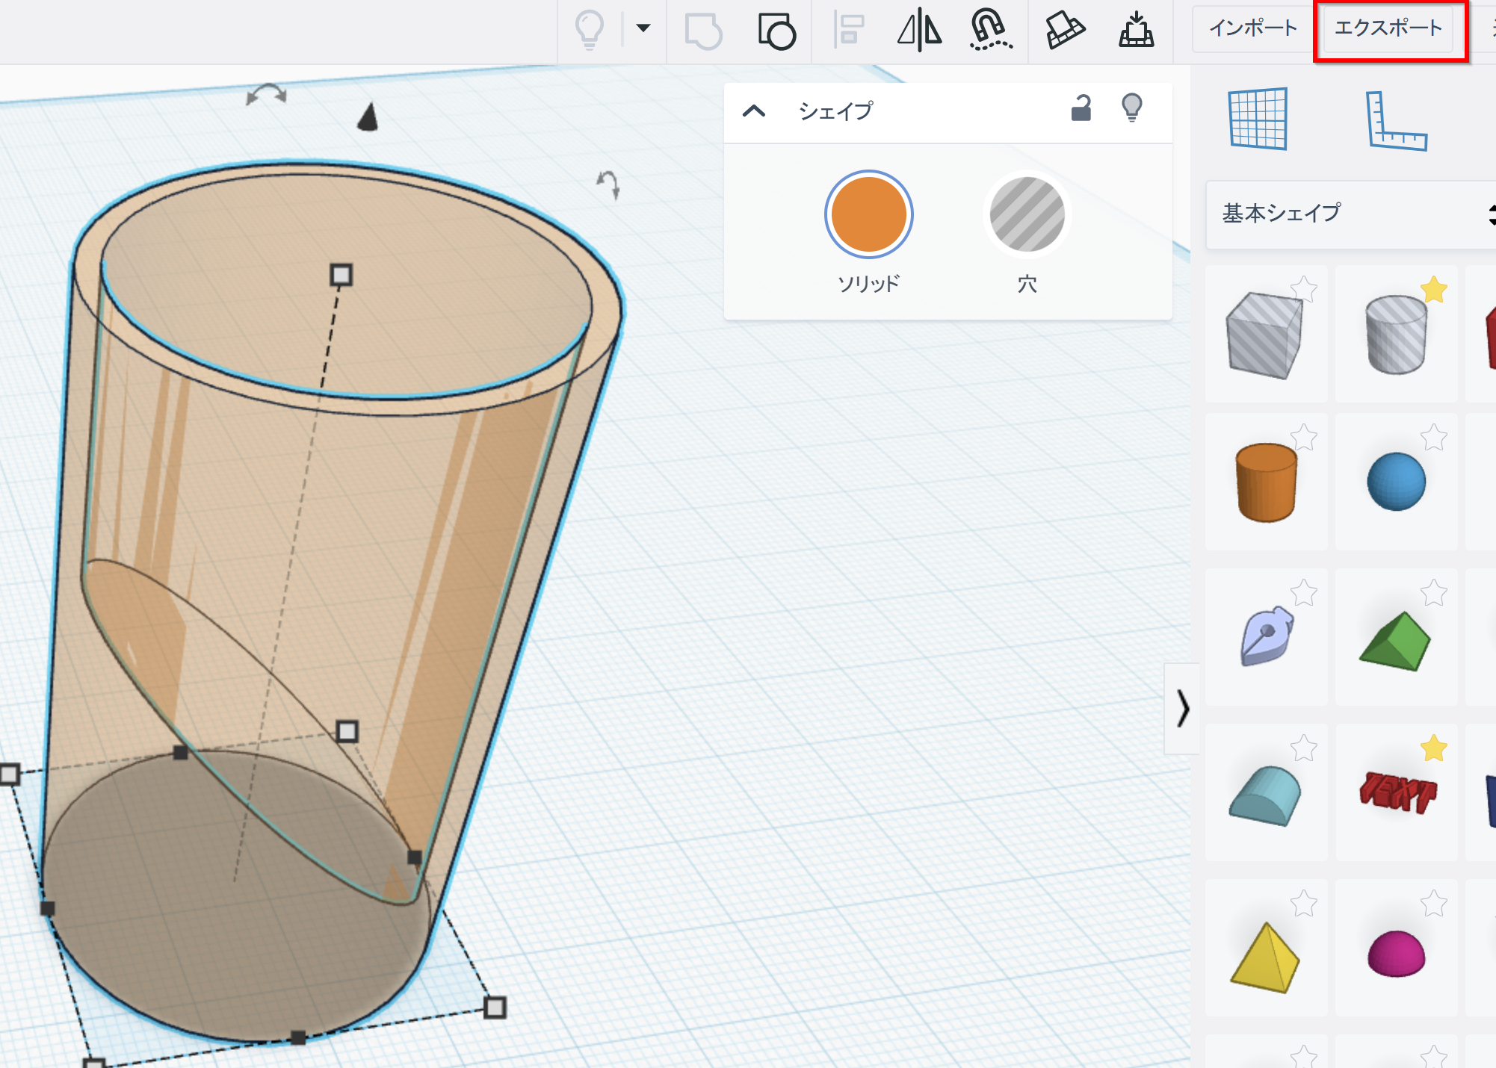Select the striped hole cylinder shape
Viewport: 1496px width, 1068px height.
[1396, 335]
